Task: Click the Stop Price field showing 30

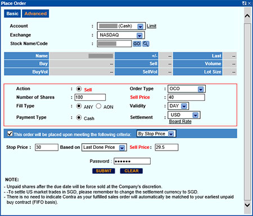Action: click(47, 147)
